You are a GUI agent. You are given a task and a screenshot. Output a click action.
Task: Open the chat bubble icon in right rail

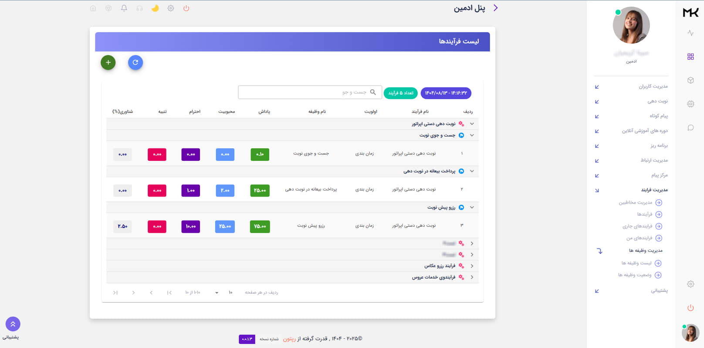(x=690, y=128)
